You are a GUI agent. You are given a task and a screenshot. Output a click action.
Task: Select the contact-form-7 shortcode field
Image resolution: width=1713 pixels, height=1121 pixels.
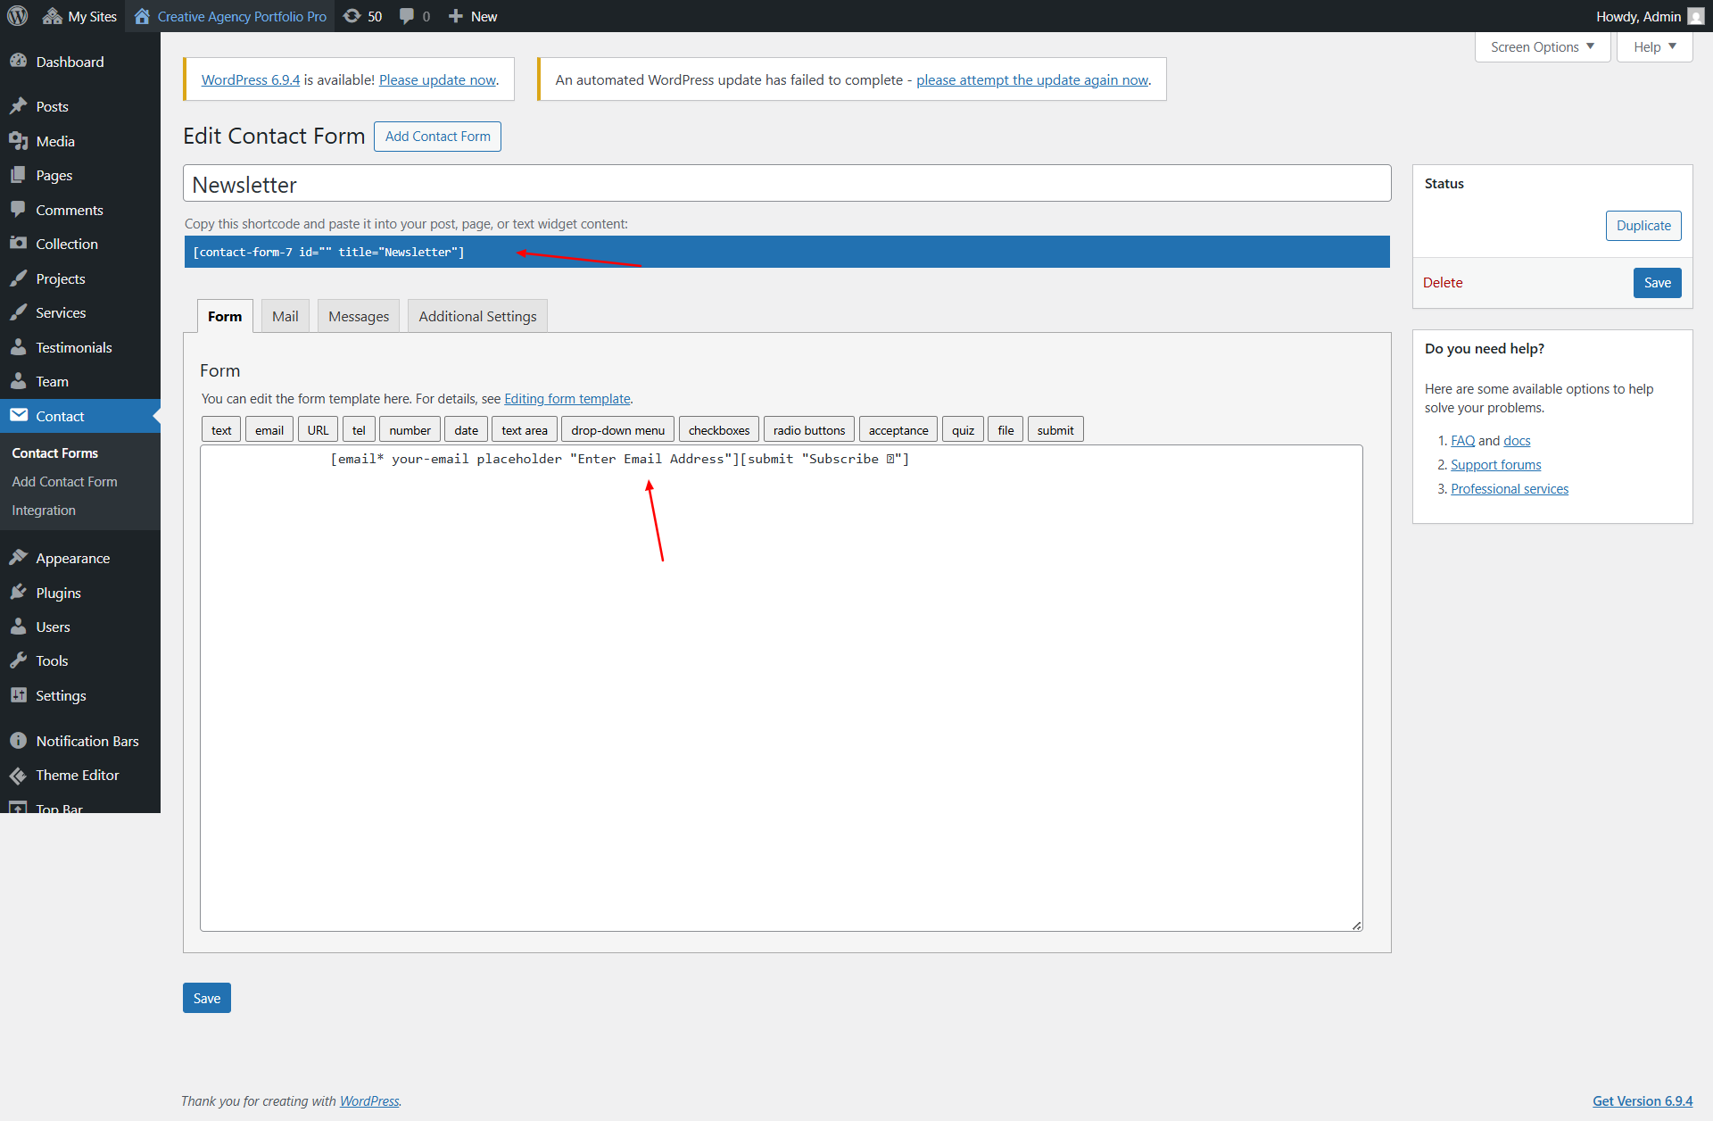787,252
